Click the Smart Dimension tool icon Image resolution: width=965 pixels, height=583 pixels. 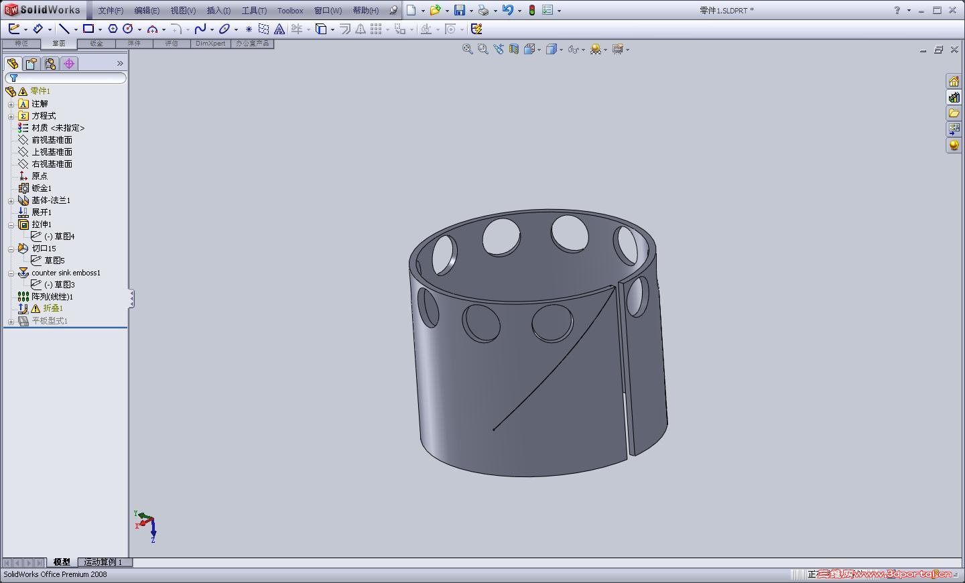tap(38, 29)
